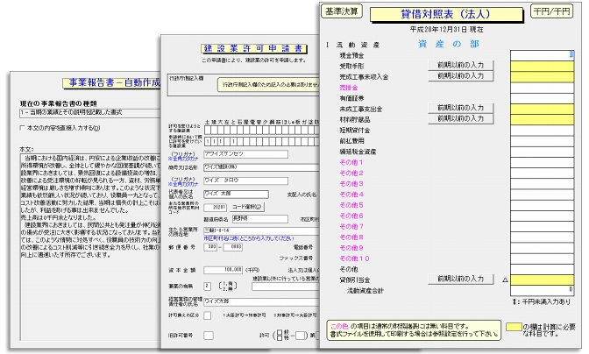Viewport: 589px width, 354px height.
Task: Click the yellow 材料貯蔵品 amount field
Action: pyautogui.click(x=542, y=119)
